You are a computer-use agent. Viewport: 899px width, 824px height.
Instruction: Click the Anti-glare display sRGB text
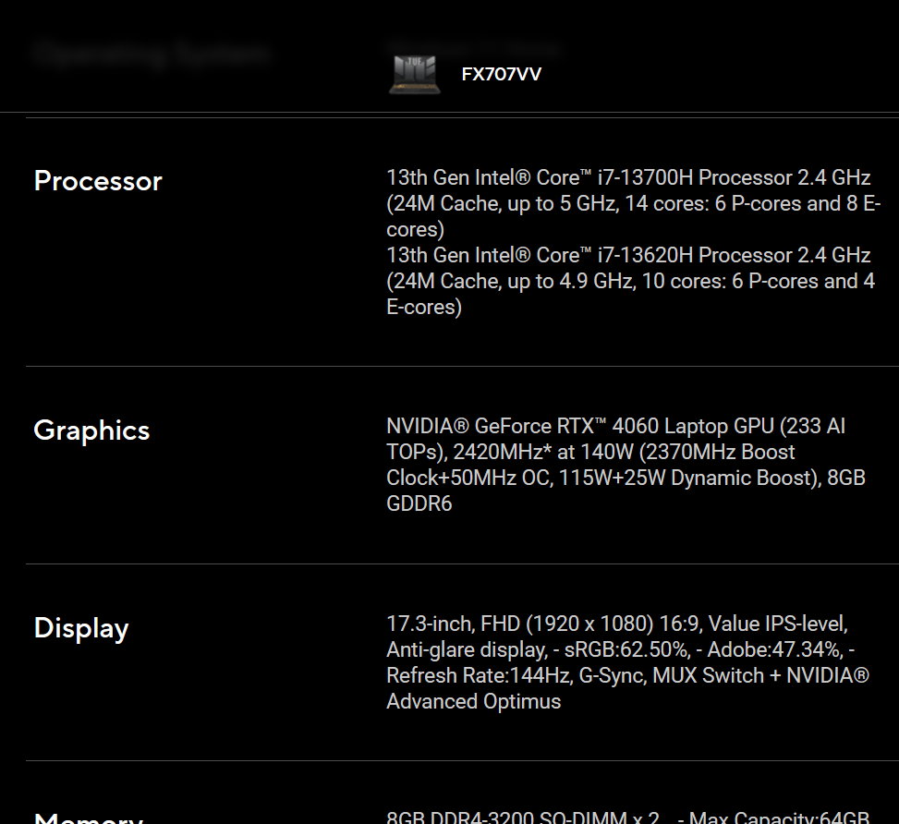click(536, 649)
